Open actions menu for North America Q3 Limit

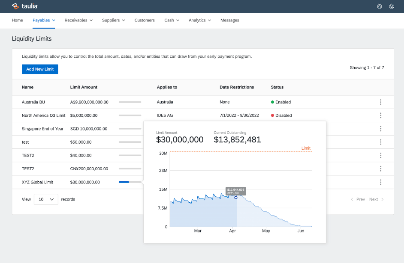[380, 115]
